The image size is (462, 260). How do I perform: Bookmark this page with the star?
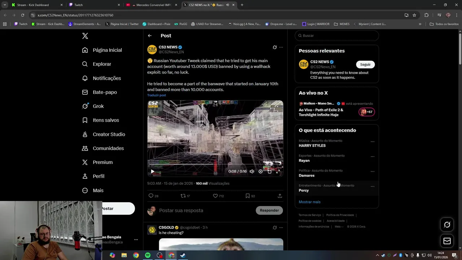coord(414,15)
